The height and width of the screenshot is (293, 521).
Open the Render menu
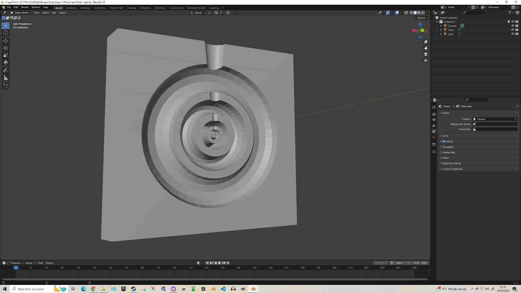click(25, 7)
